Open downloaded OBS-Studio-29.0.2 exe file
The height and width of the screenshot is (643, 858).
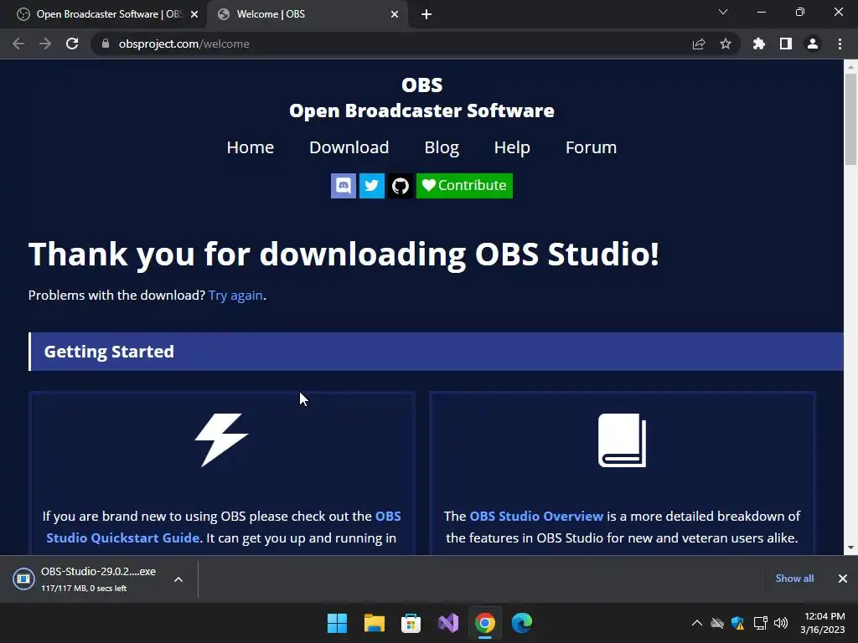point(87,579)
